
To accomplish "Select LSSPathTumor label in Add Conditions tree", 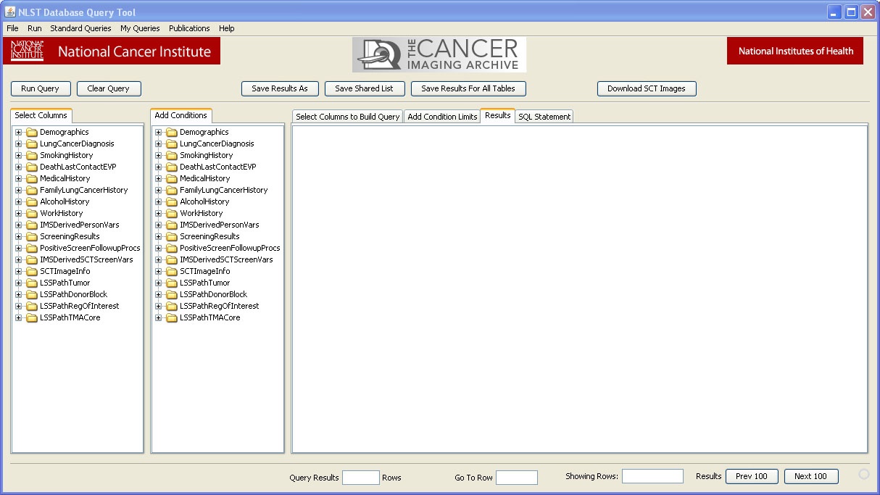I will 205,283.
